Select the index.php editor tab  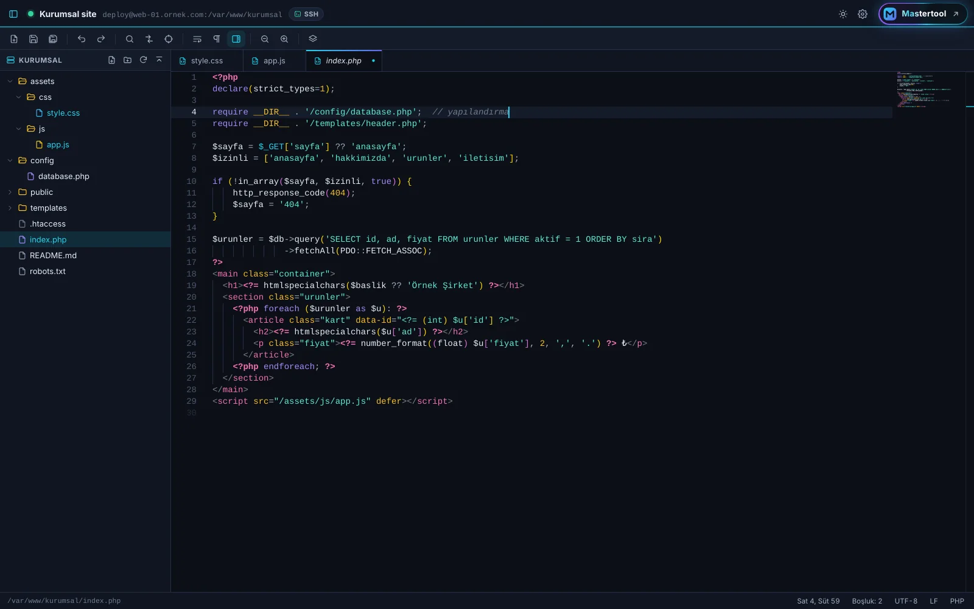click(x=343, y=61)
